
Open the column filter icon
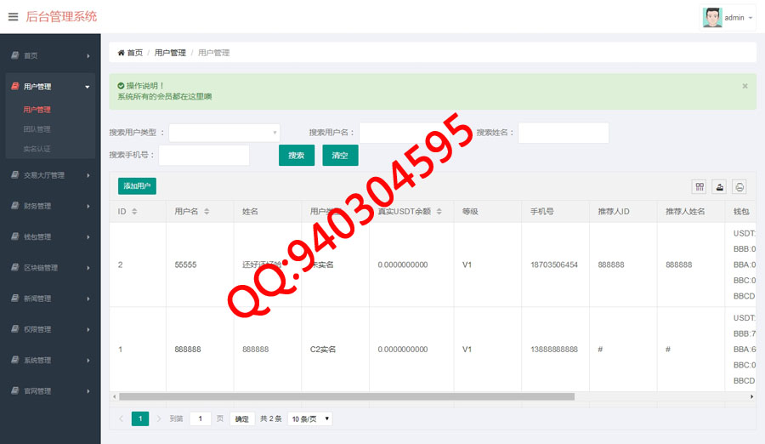[x=700, y=187]
